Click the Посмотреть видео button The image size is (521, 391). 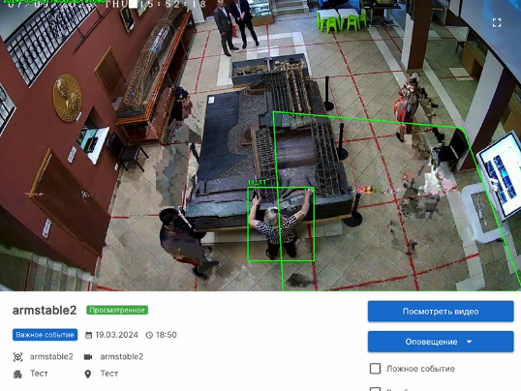(441, 312)
